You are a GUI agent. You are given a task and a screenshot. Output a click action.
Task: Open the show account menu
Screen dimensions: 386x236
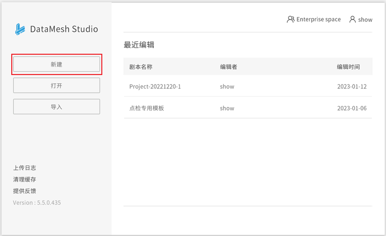click(x=365, y=20)
